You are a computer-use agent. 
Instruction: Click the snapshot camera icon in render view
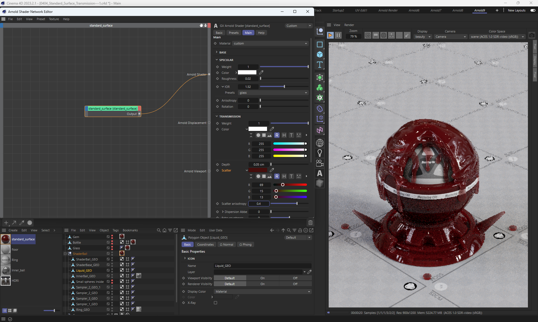tap(532, 35)
